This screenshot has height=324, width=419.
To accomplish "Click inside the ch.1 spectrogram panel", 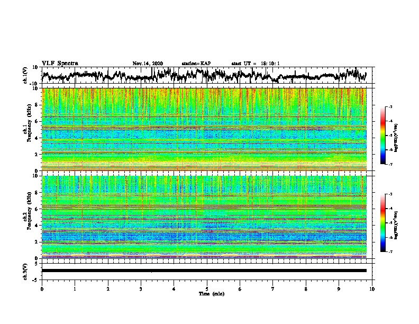I will [204, 129].
